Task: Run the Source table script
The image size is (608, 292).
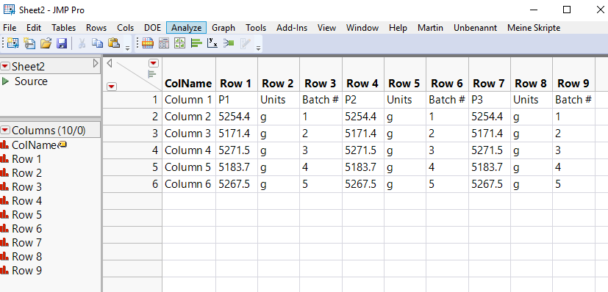Action: pos(5,81)
